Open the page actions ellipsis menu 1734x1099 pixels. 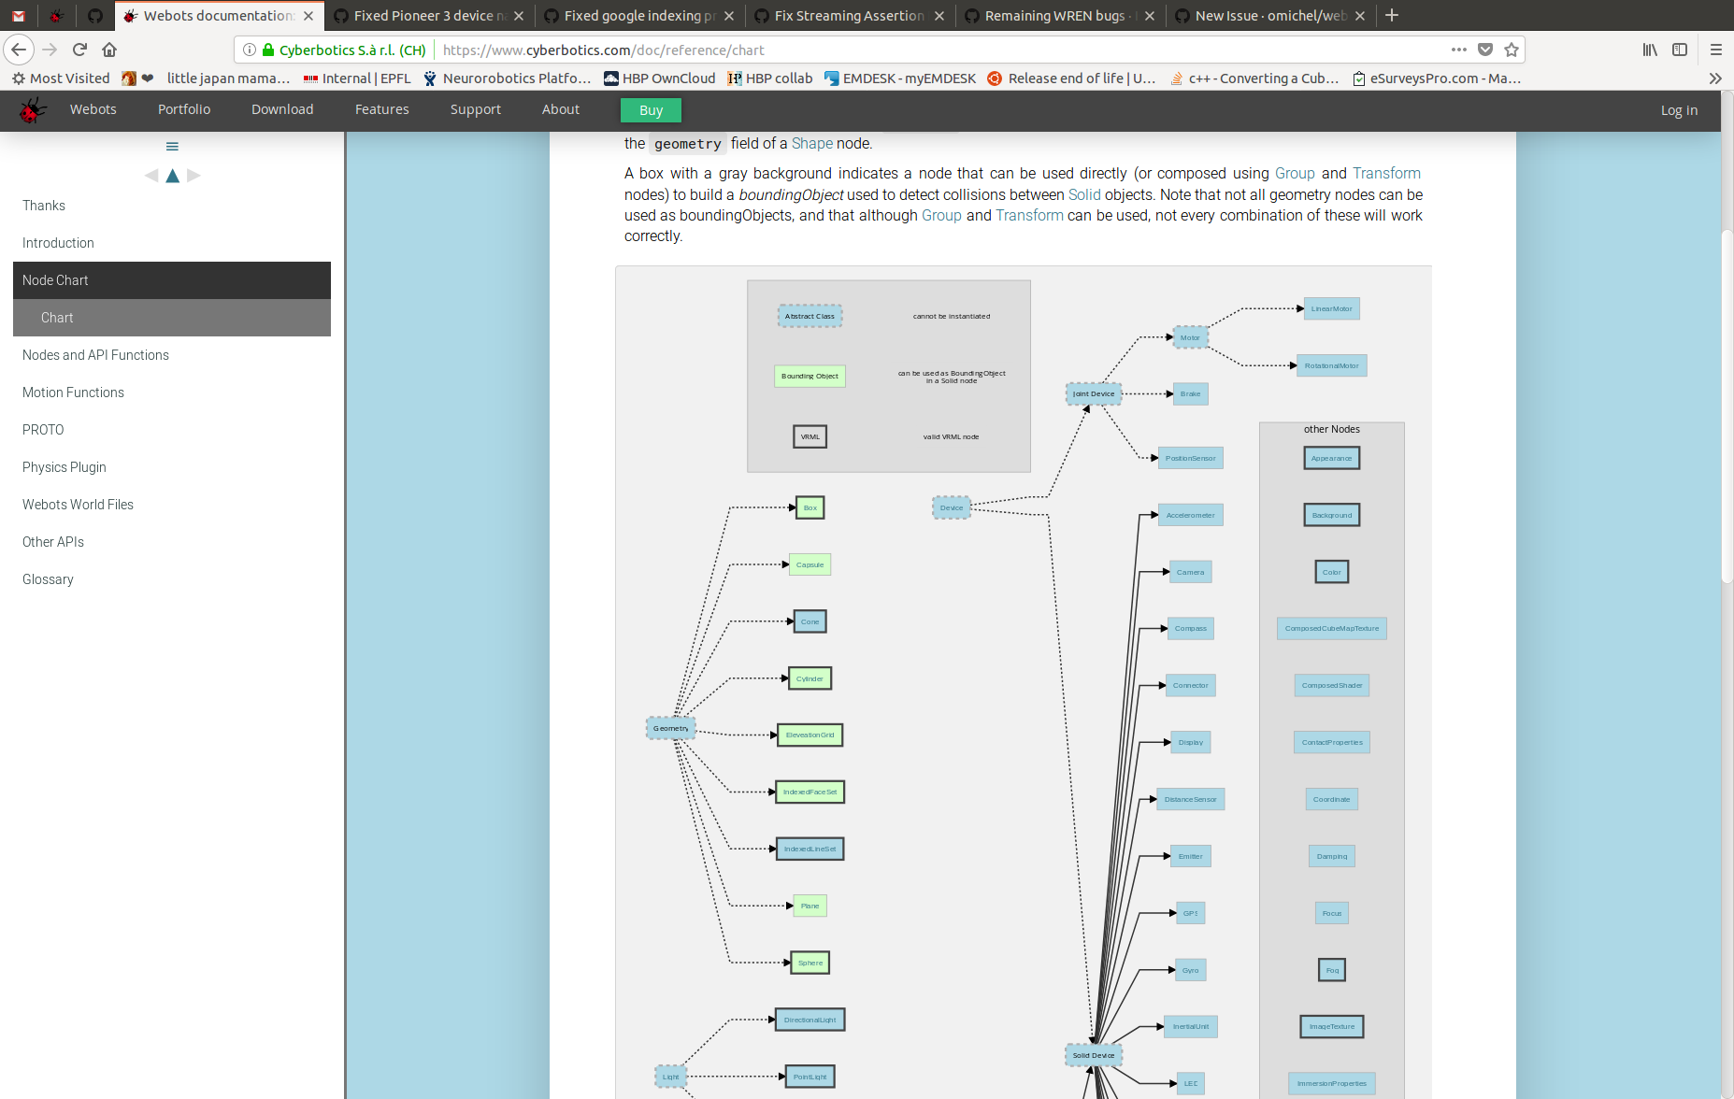1458,50
